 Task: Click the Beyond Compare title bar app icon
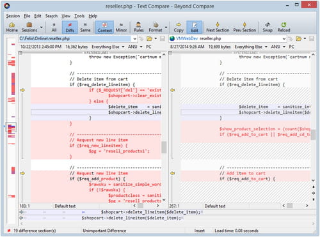click(7, 6)
